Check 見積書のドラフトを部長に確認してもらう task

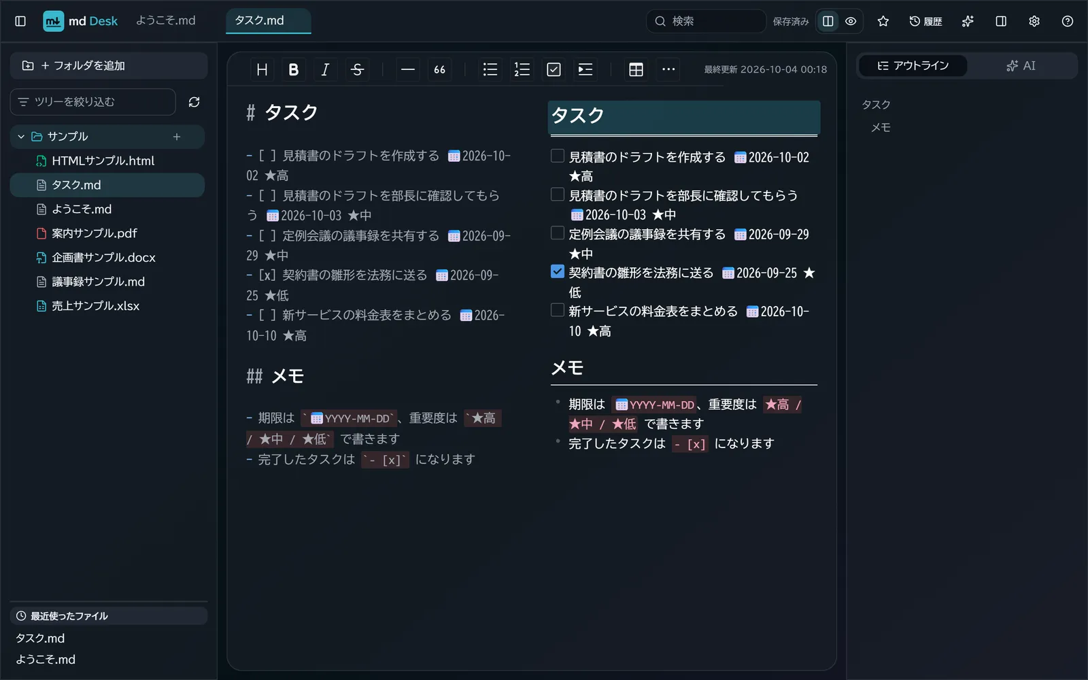coord(558,194)
